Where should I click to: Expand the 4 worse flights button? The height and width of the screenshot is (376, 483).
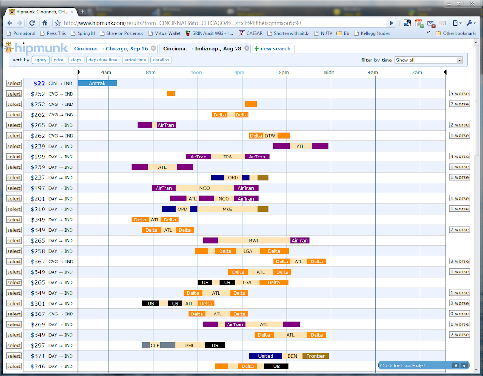click(x=460, y=157)
